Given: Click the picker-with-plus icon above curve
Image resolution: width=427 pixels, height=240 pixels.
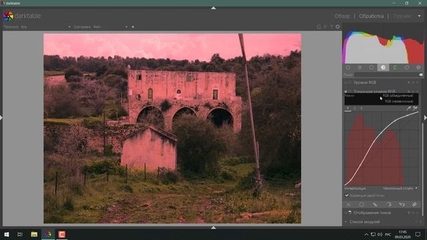Looking at the screenshot, I should point(415,108).
